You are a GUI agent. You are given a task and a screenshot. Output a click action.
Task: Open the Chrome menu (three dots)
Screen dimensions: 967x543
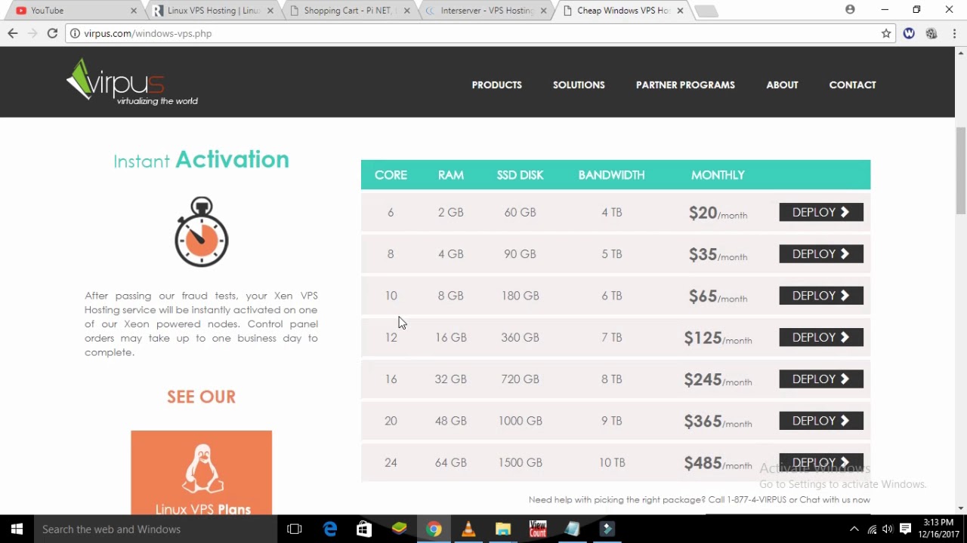(955, 33)
